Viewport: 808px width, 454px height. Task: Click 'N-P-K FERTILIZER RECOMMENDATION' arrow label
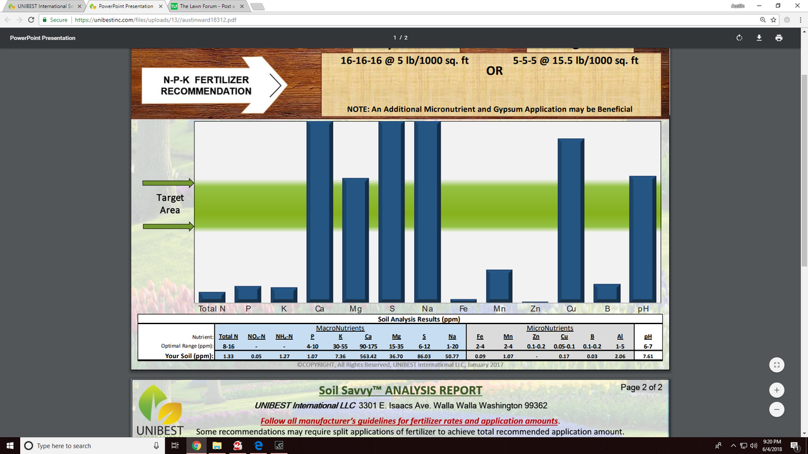pos(206,85)
